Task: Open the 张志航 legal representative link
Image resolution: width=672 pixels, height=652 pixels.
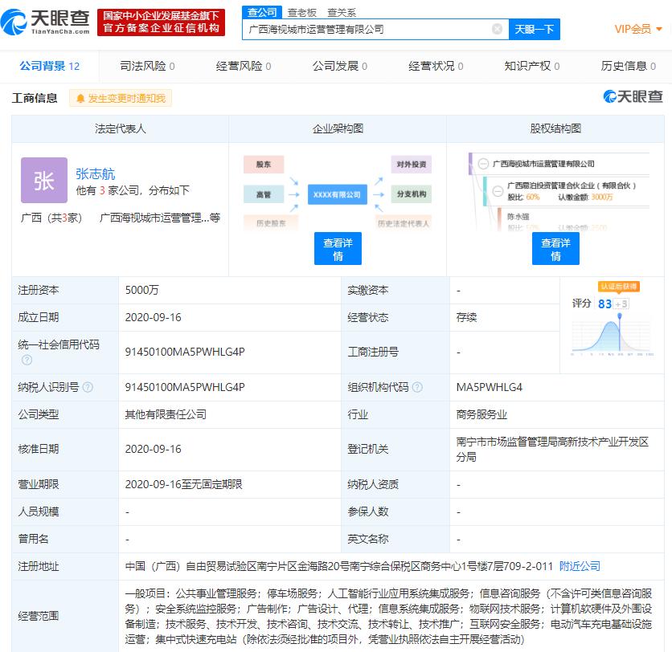Action: (95, 173)
